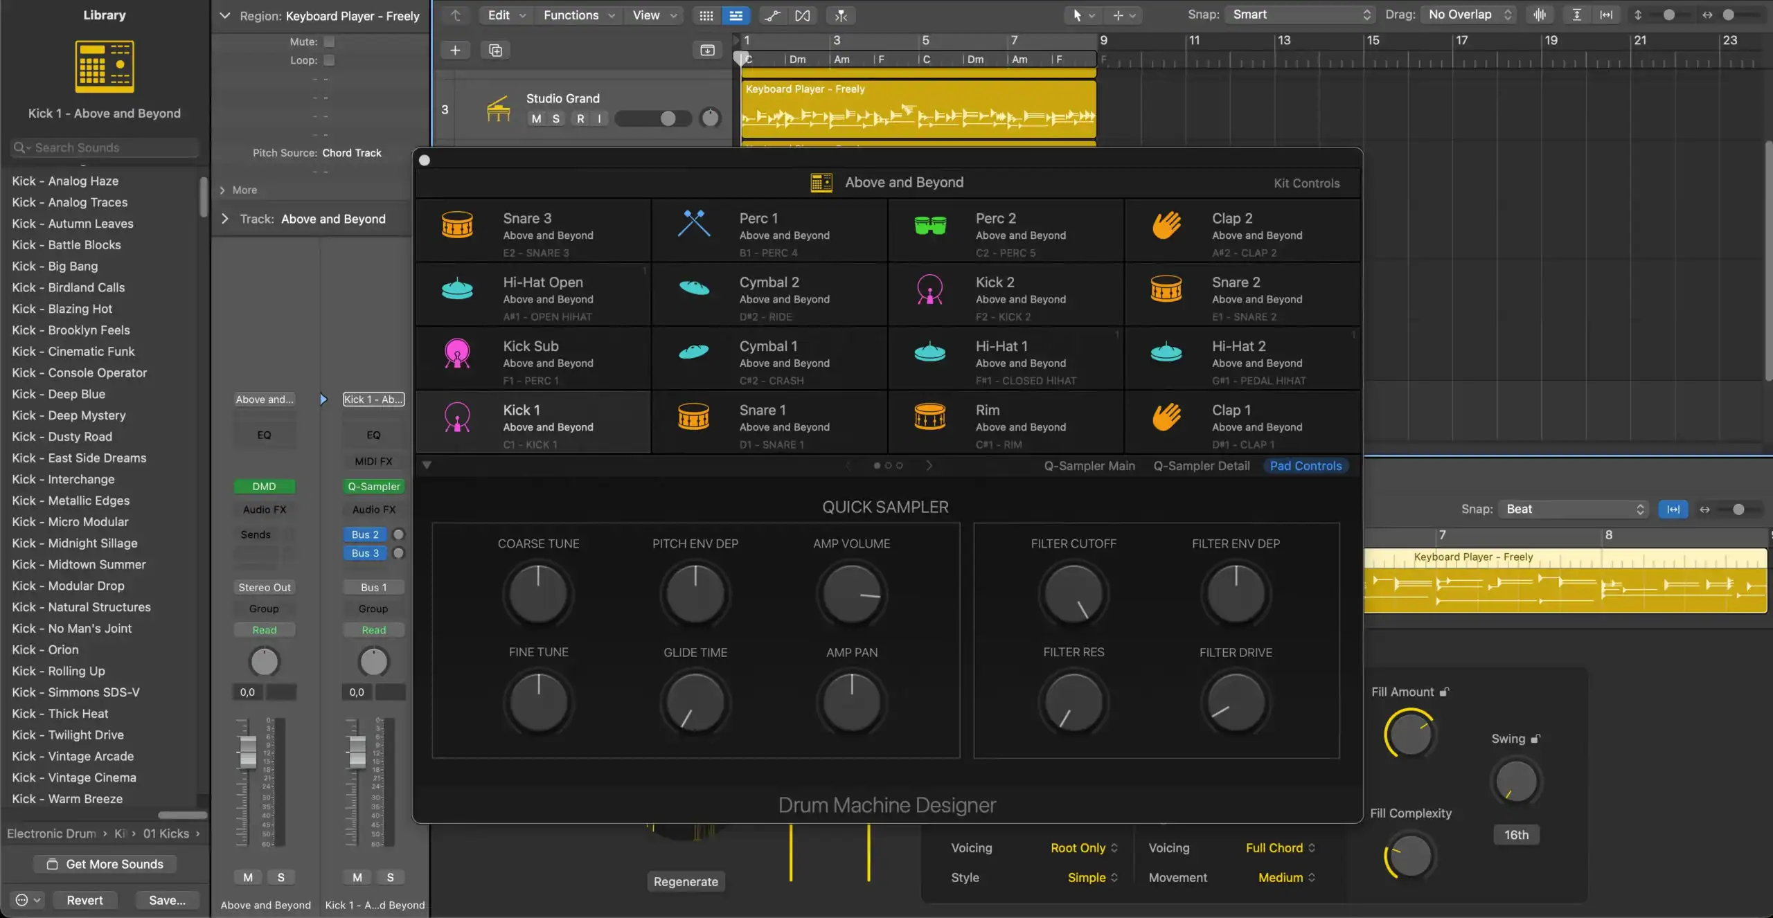This screenshot has width=1773, height=918.
Task: Click the Get More Sounds button
Action: click(104, 863)
